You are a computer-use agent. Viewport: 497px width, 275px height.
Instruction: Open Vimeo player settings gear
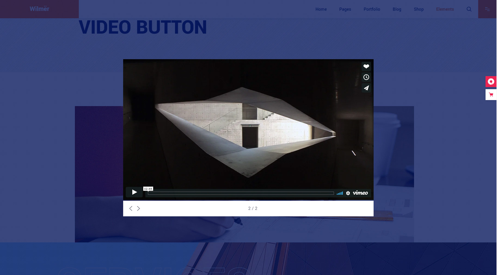pos(348,193)
